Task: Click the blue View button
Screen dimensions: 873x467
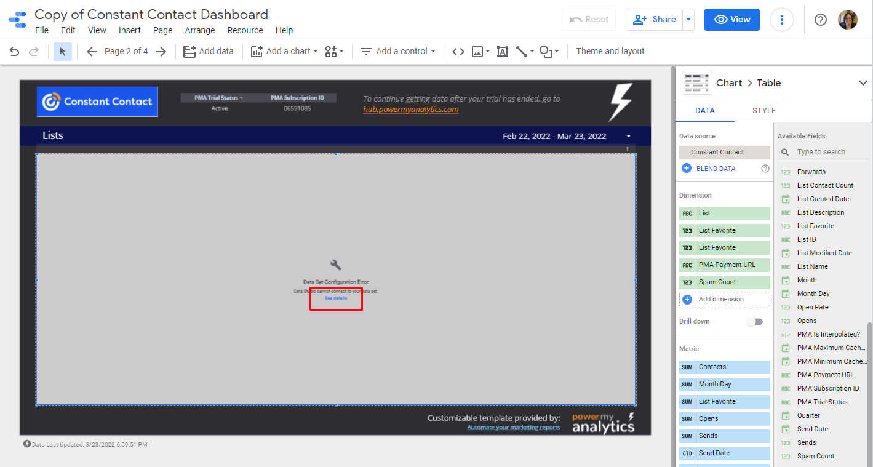Action: pos(731,20)
